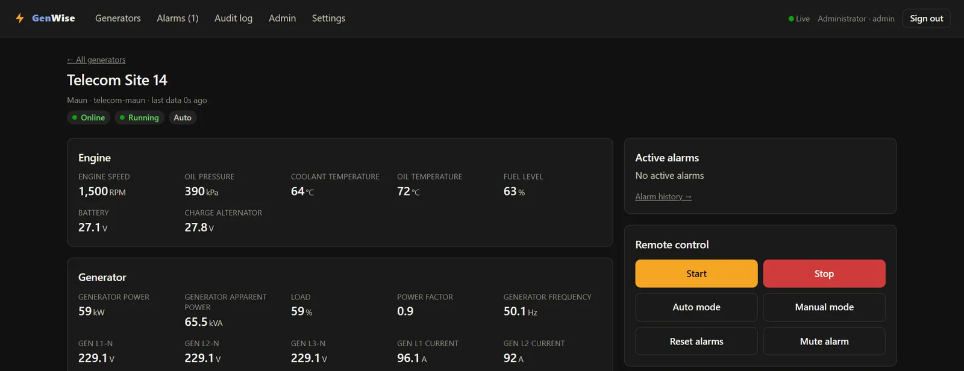Select the engine speed 1,500 RPM value
This screenshot has height=371, width=964.
102,192
